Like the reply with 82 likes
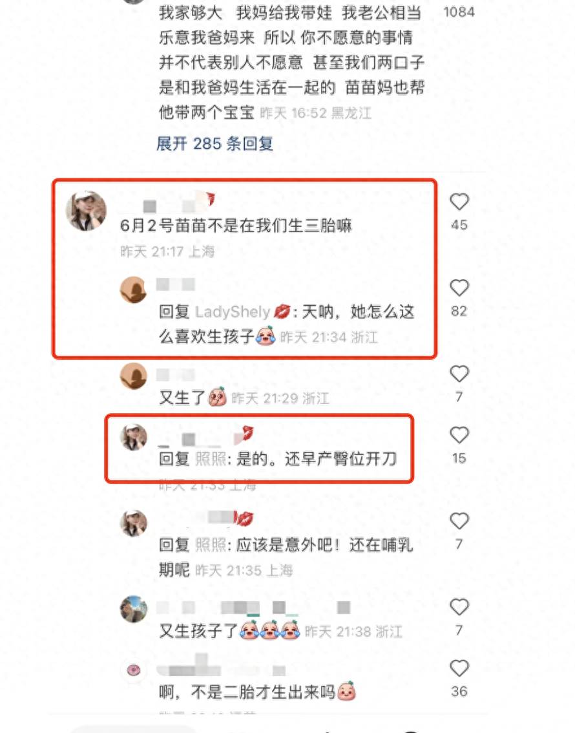The width and height of the screenshot is (575, 733). (459, 288)
